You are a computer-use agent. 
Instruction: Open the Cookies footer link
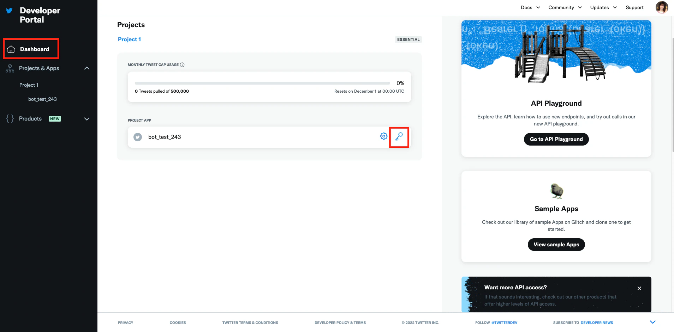[178, 323]
